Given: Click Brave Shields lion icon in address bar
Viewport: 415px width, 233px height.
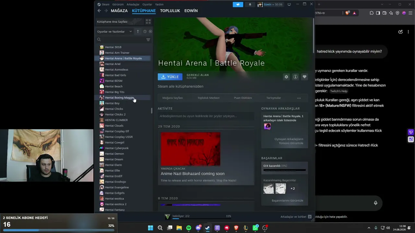Looking at the screenshot, I should coord(348,13).
